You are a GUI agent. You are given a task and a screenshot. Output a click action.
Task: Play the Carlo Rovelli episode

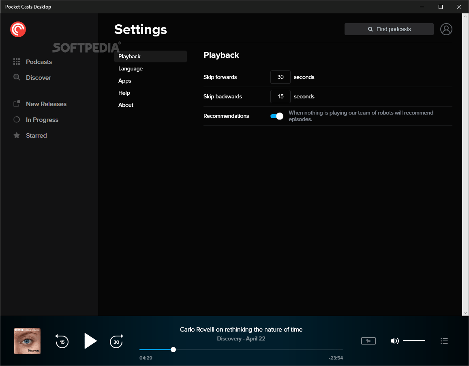[90, 341]
